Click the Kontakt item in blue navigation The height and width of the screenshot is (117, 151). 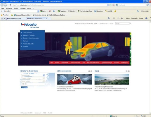click(25, 47)
